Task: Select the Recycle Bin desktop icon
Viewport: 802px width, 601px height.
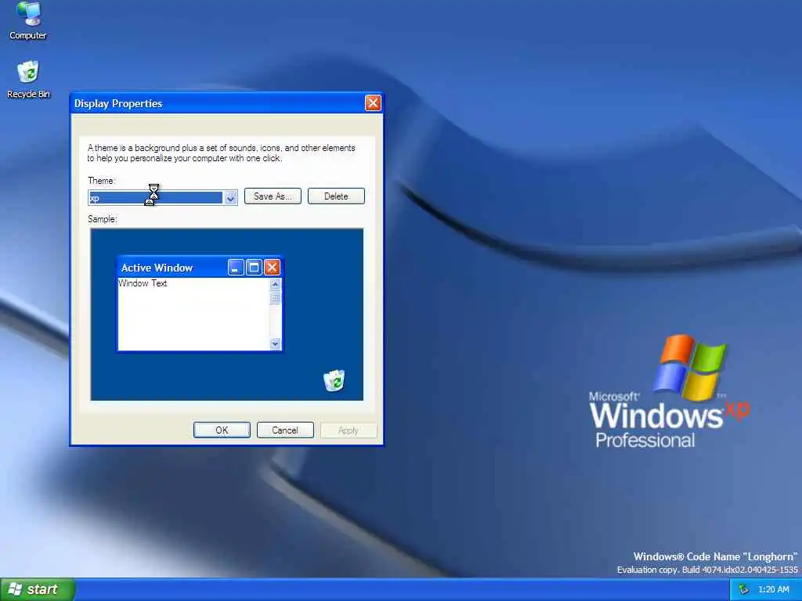Action: click(x=28, y=80)
